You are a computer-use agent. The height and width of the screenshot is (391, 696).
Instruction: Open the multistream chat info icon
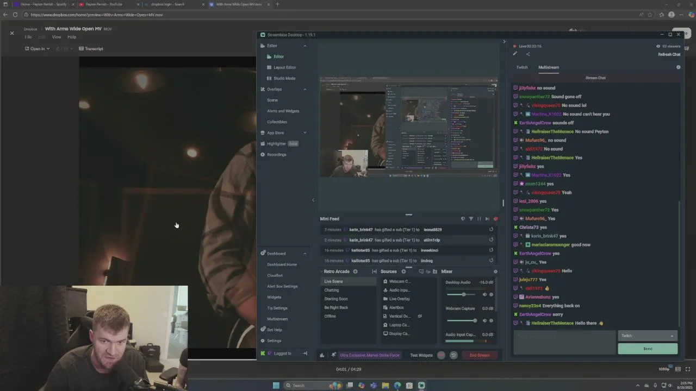coord(678,67)
